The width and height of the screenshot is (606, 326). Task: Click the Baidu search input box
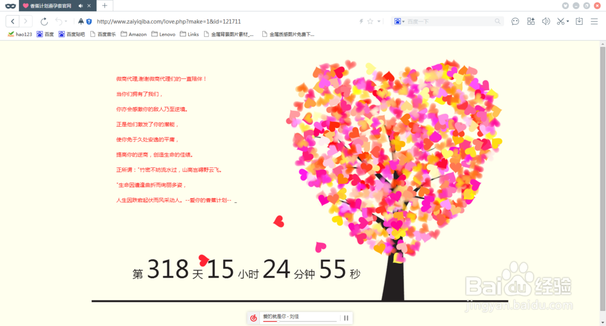[449, 22]
